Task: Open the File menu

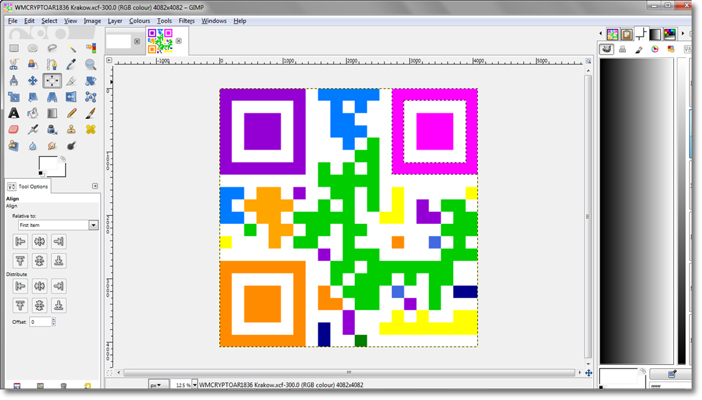Action: click(x=12, y=21)
